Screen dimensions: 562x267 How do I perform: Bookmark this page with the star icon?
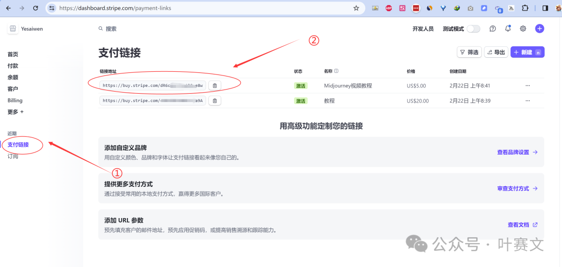(356, 8)
